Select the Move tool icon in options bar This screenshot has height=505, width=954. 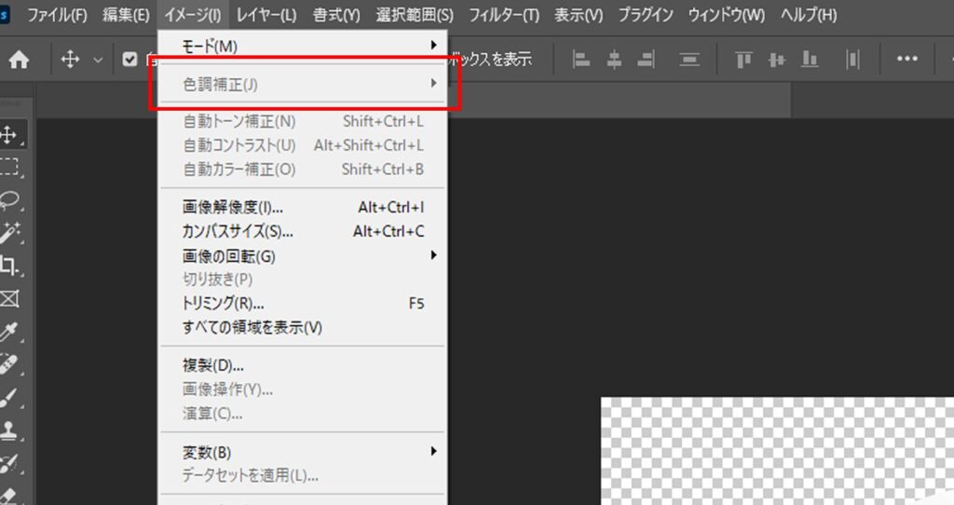(70, 60)
